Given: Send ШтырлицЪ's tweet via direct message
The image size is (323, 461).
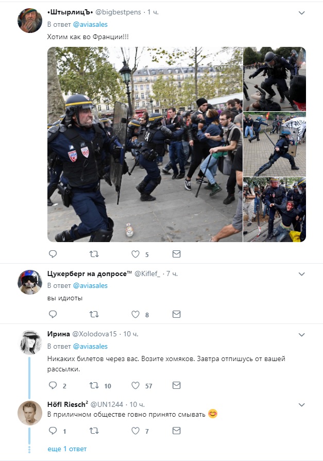Looking at the screenshot, I should tap(176, 254).
